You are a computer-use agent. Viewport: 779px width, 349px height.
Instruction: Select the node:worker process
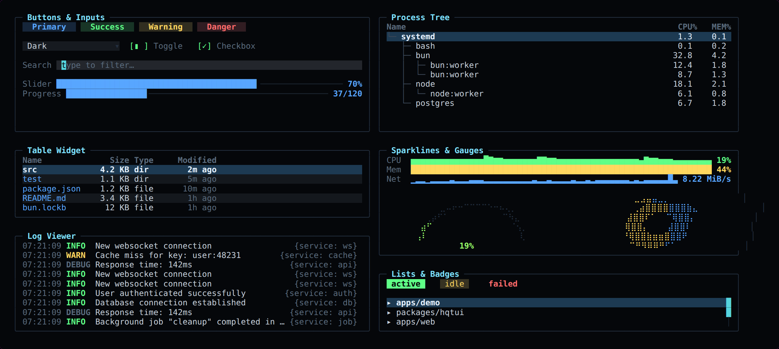[559, 94]
